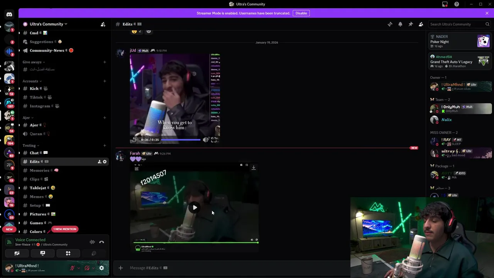
Task: Open the Suggestions channel
Action: point(64,42)
